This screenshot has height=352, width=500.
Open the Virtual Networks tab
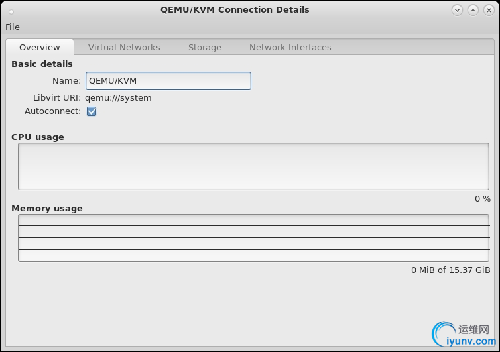point(124,47)
